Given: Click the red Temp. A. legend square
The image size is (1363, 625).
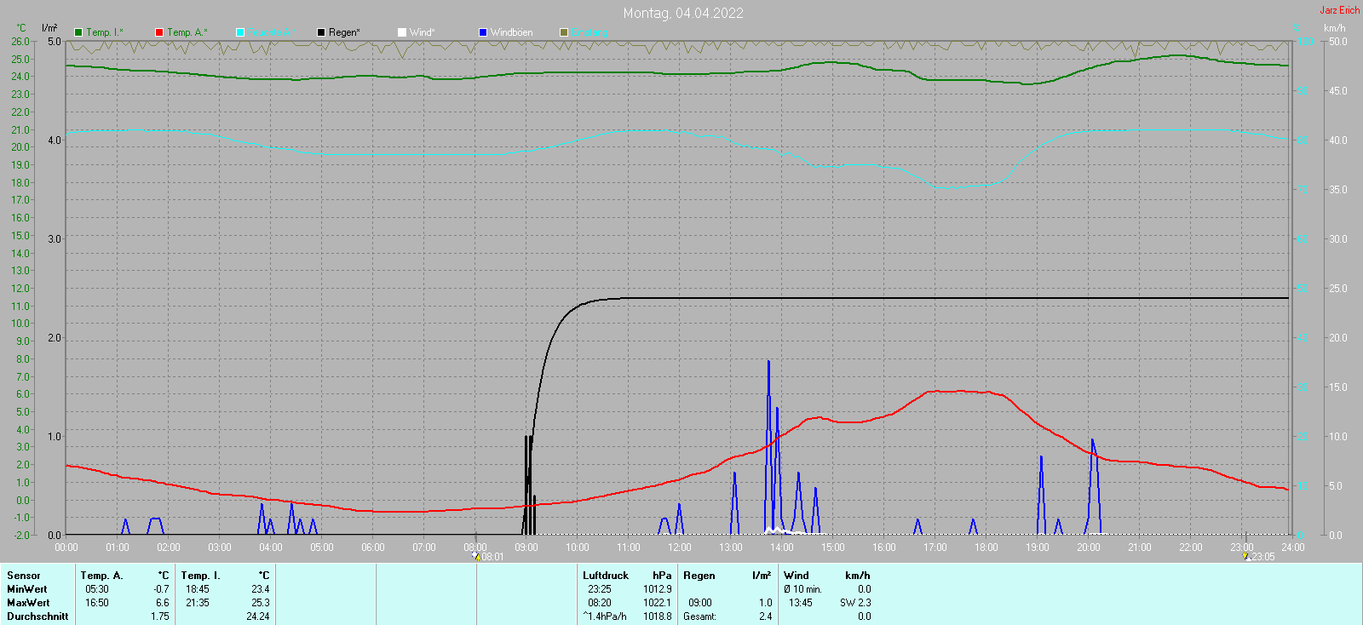Looking at the screenshot, I should pos(159,32).
